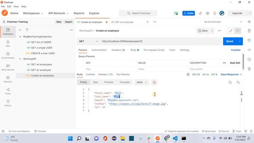Open the Flows sidebar panel

point(8,91)
